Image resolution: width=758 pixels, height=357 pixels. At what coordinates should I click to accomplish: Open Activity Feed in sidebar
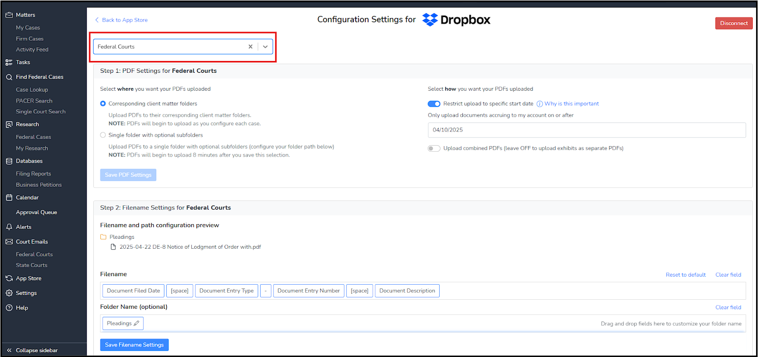(32, 50)
